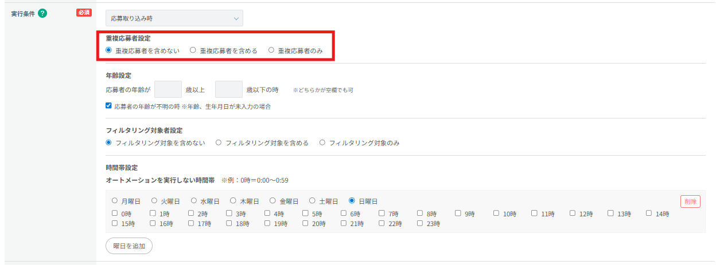Enable the 9時 hour checkbox
The width and height of the screenshot is (716, 265).
(x=458, y=213)
